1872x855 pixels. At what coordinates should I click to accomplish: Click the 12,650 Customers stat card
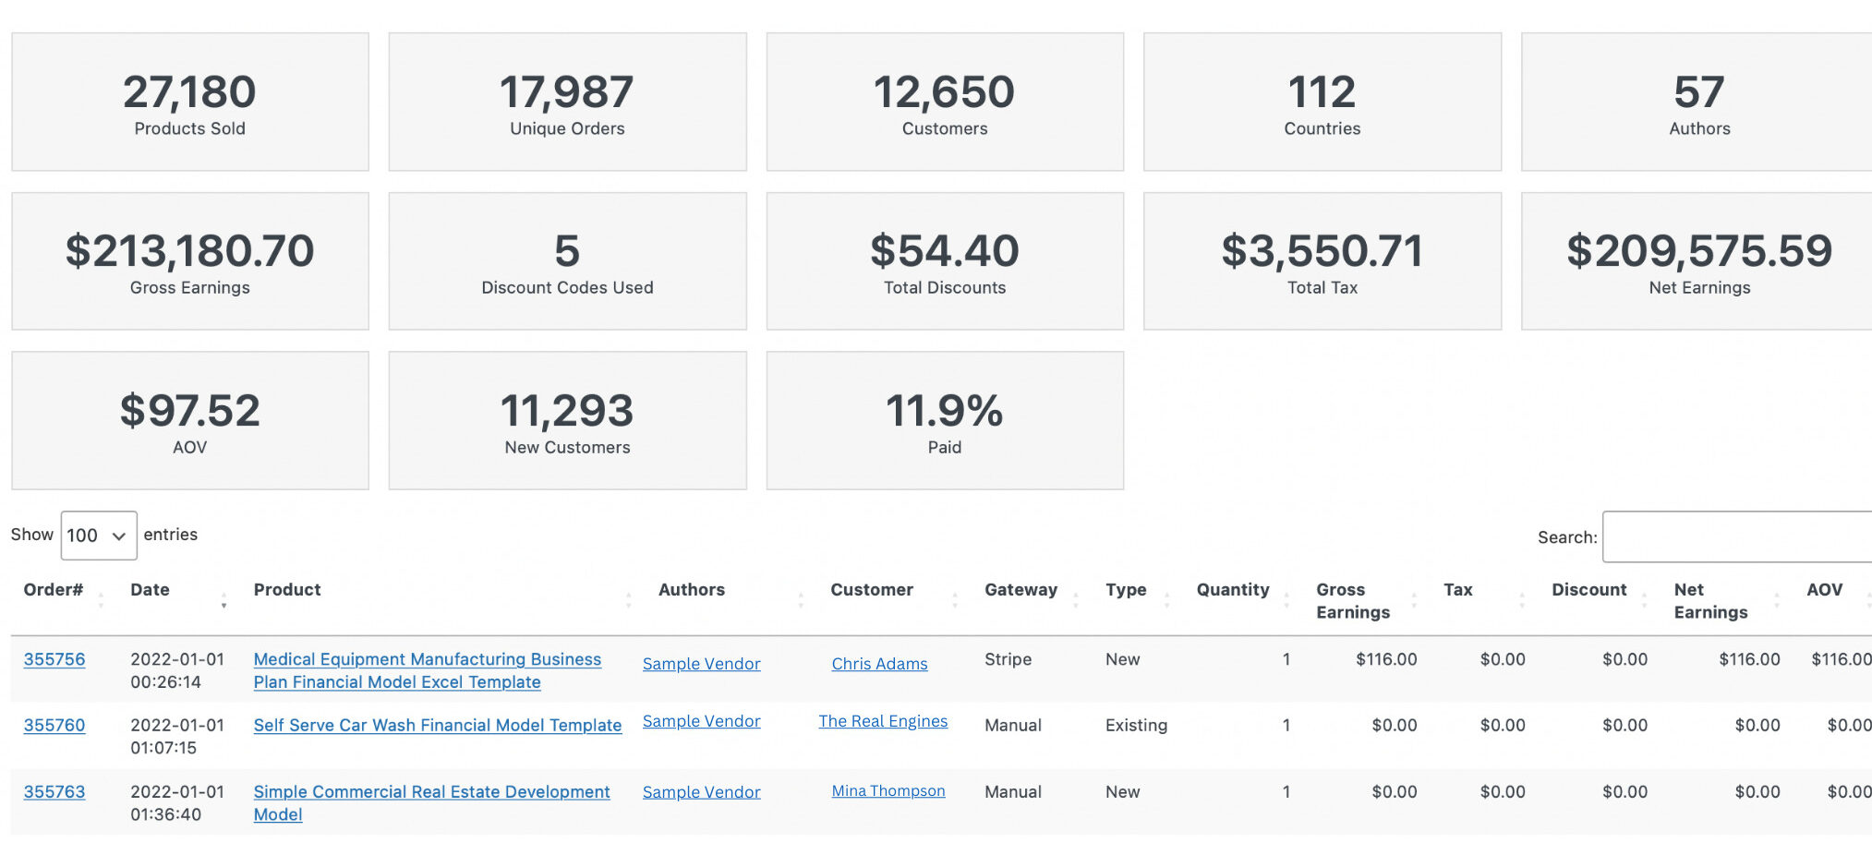945,102
